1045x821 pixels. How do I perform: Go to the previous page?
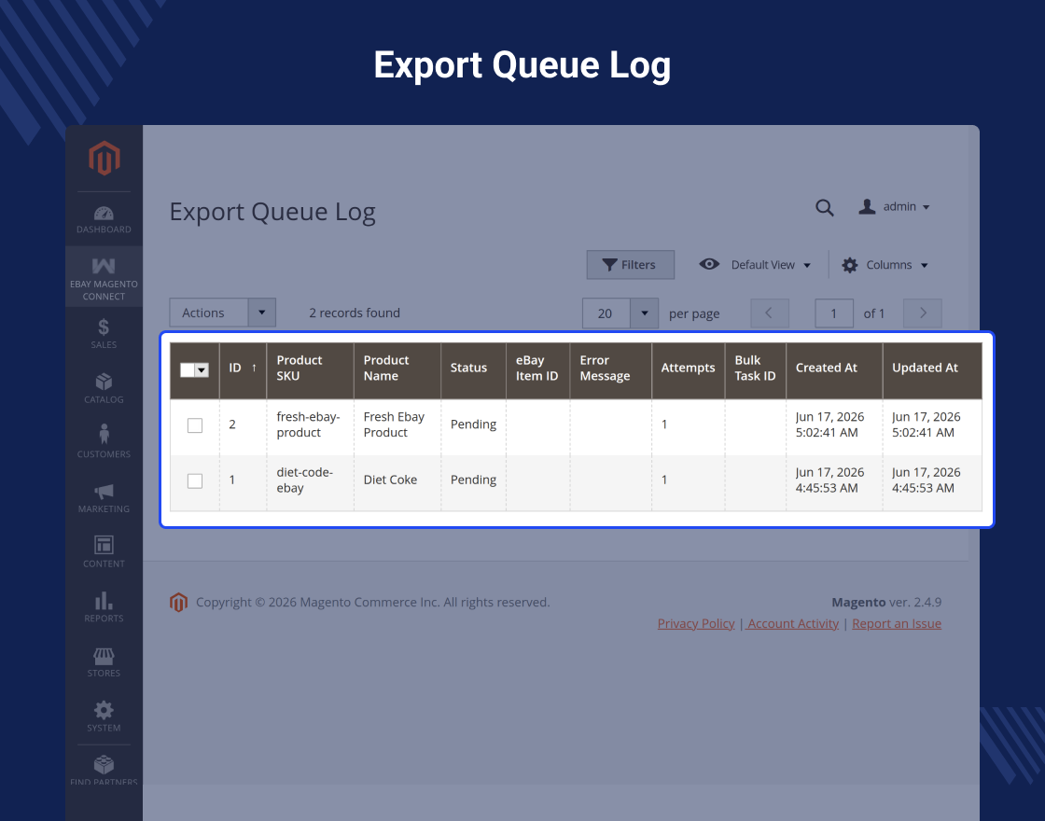[770, 313]
